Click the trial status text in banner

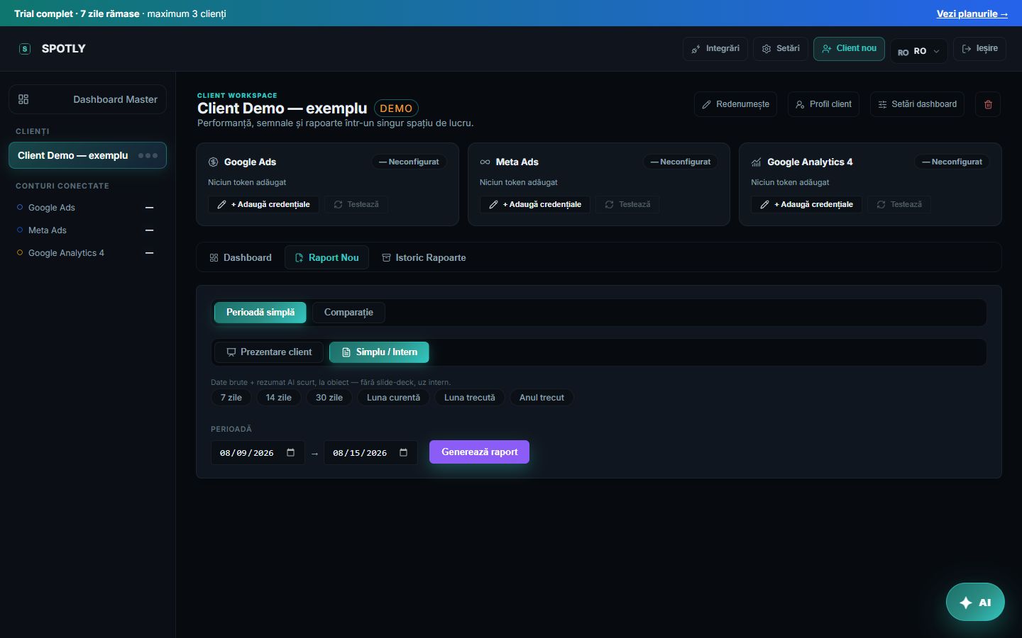tap(120, 13)
